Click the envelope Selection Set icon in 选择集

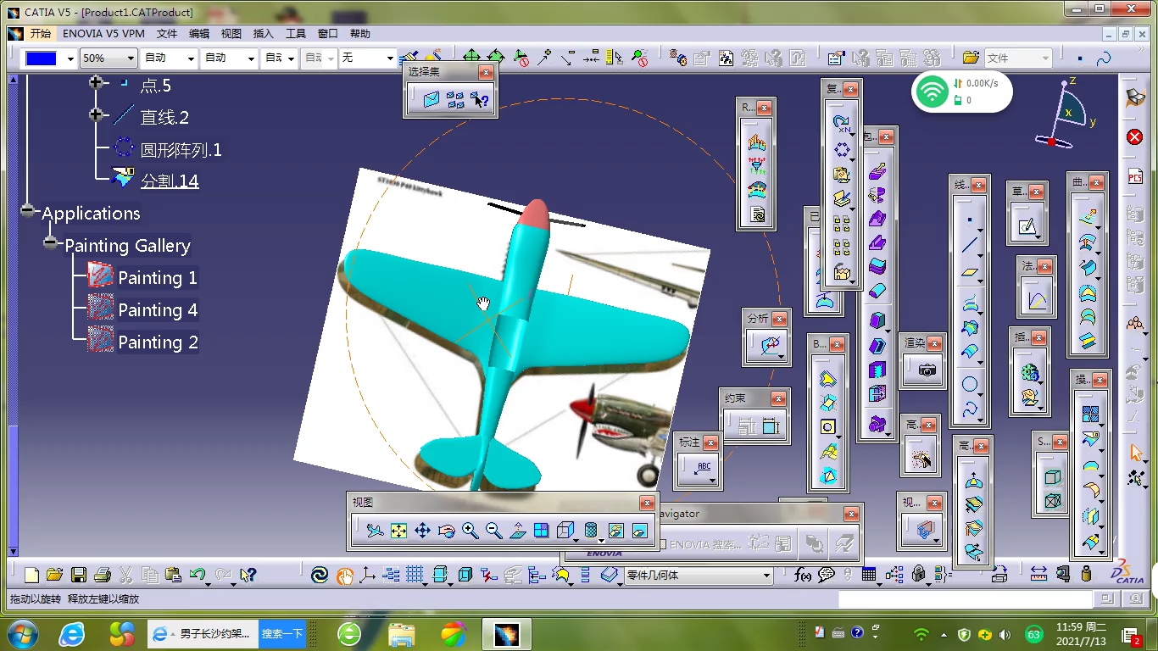click(431, 100)
